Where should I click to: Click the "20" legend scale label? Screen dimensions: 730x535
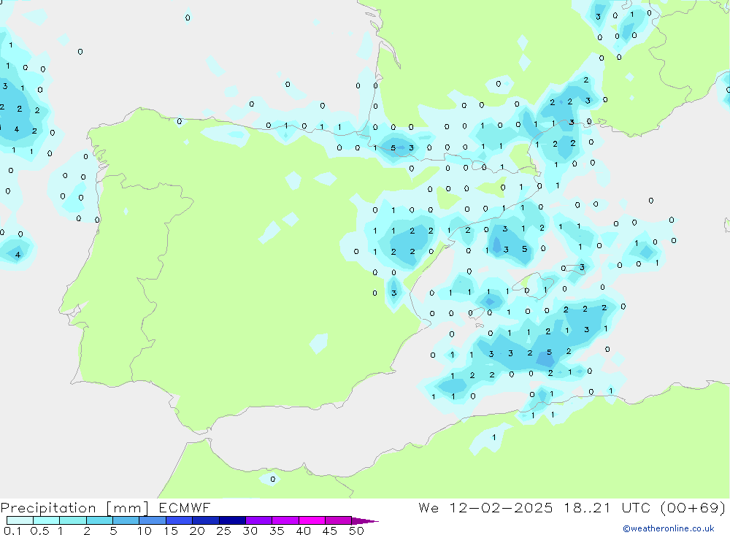(197, 531)
